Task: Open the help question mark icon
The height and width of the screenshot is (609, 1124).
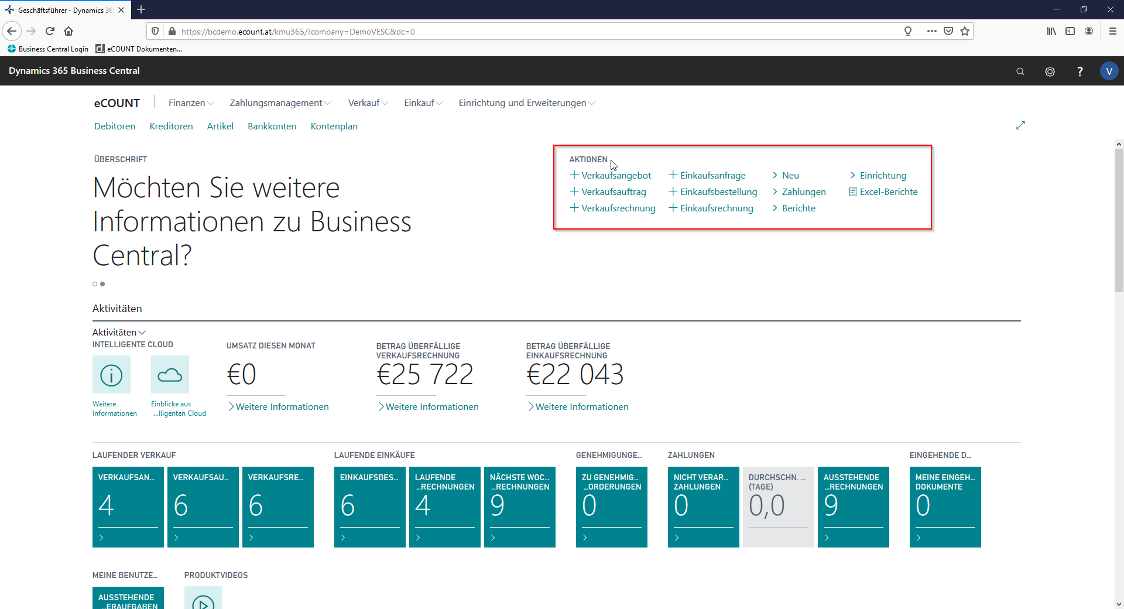Action: pos(1080,71)
